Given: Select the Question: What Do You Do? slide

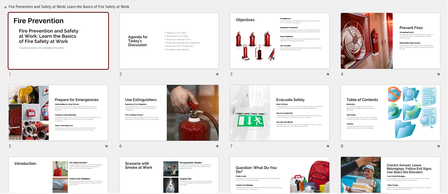Looking at the screenshot, I should click(x=280, y=175).
